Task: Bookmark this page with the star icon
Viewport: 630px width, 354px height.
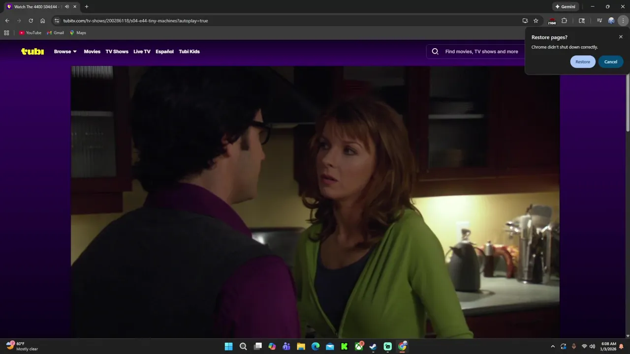Action: [x=536, y=21]
